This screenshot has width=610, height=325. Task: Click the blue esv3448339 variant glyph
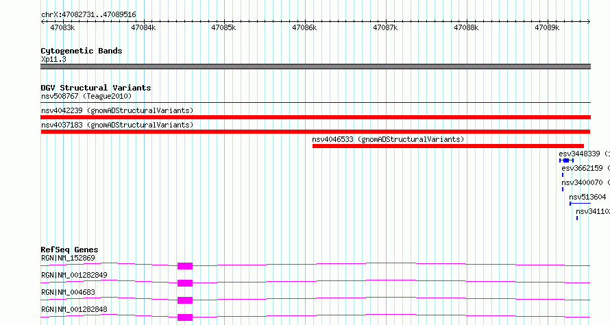566,160
